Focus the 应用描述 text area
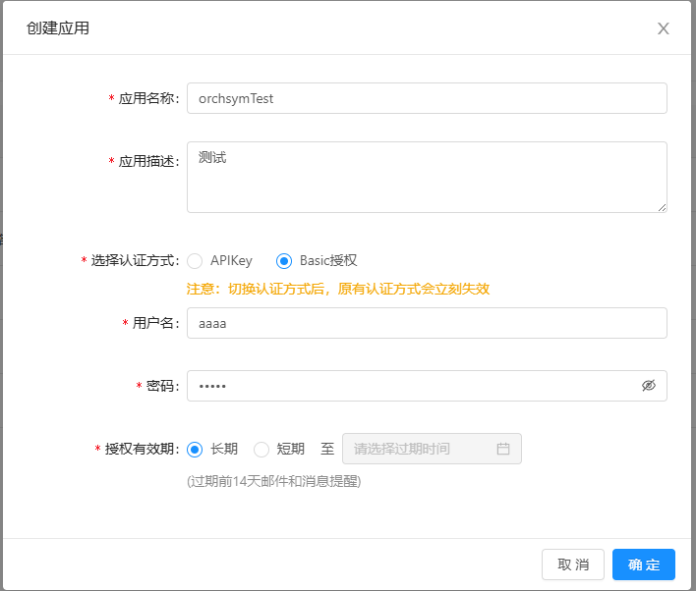Screen dimensions: 696x591 point(427,177)
